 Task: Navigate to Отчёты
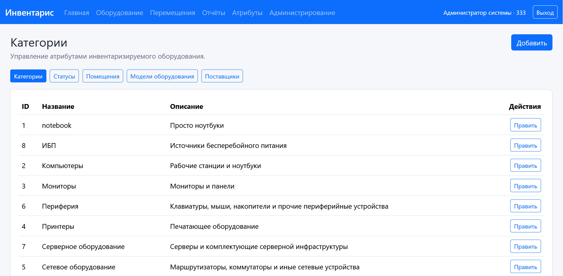click(x=213, y=13)
